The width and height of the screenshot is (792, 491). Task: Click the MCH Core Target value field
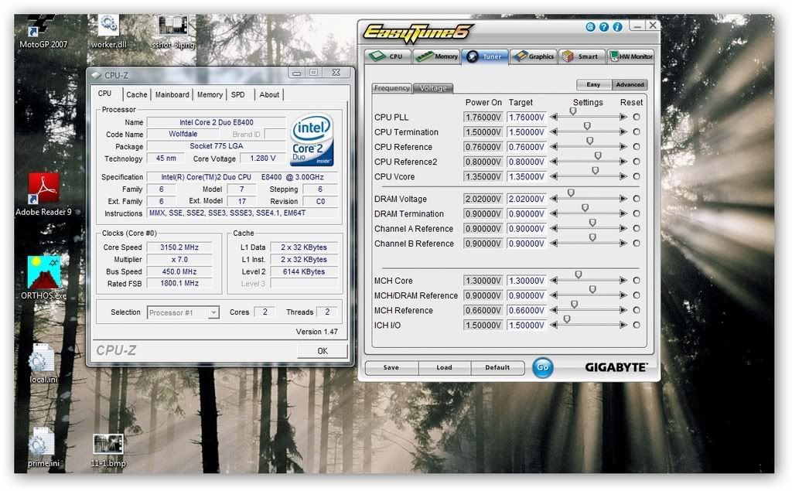click(x=526, y=281)
